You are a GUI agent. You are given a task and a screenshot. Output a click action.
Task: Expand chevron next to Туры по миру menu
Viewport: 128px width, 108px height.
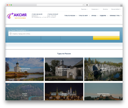point(89,16)
